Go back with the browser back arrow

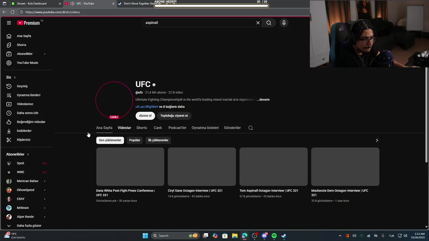point(4,12)
